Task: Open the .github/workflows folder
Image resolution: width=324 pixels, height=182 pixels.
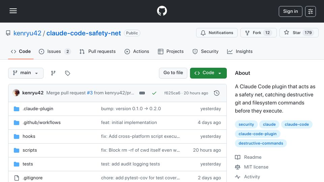Action: (x=42, y=123)
